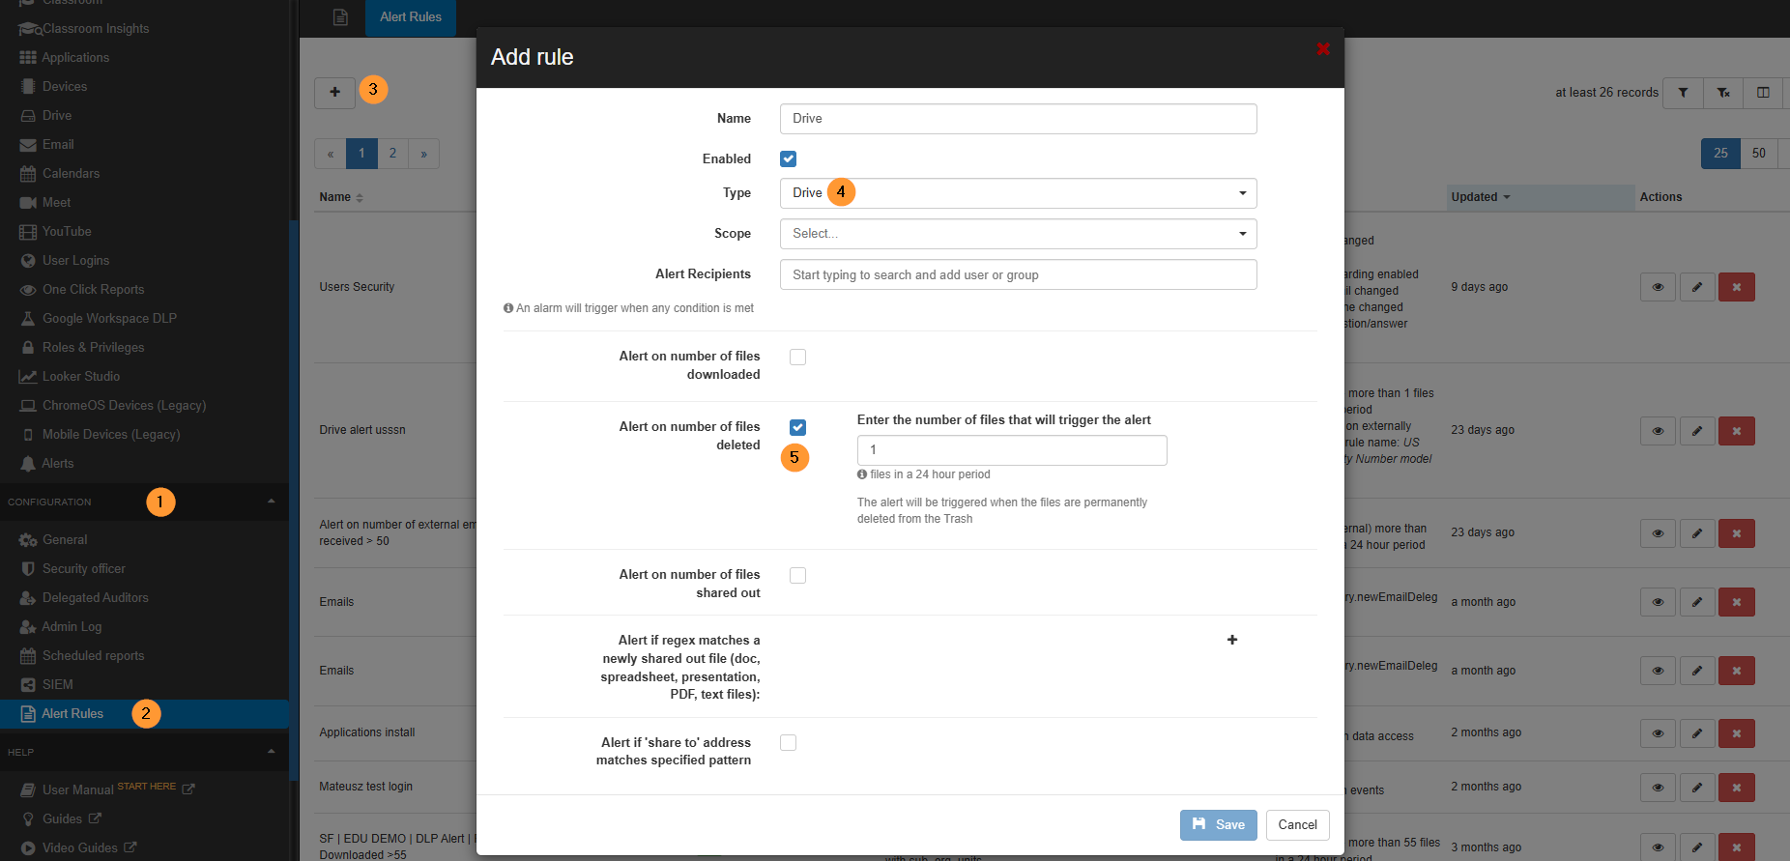Open the Email sidebar item
Screen dimensions: 1790x861
pos(58,145)
